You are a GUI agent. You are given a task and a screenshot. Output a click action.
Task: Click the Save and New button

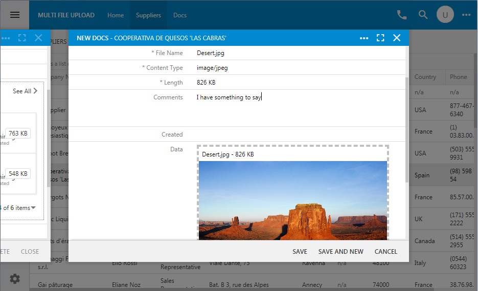tap(340, 251)
